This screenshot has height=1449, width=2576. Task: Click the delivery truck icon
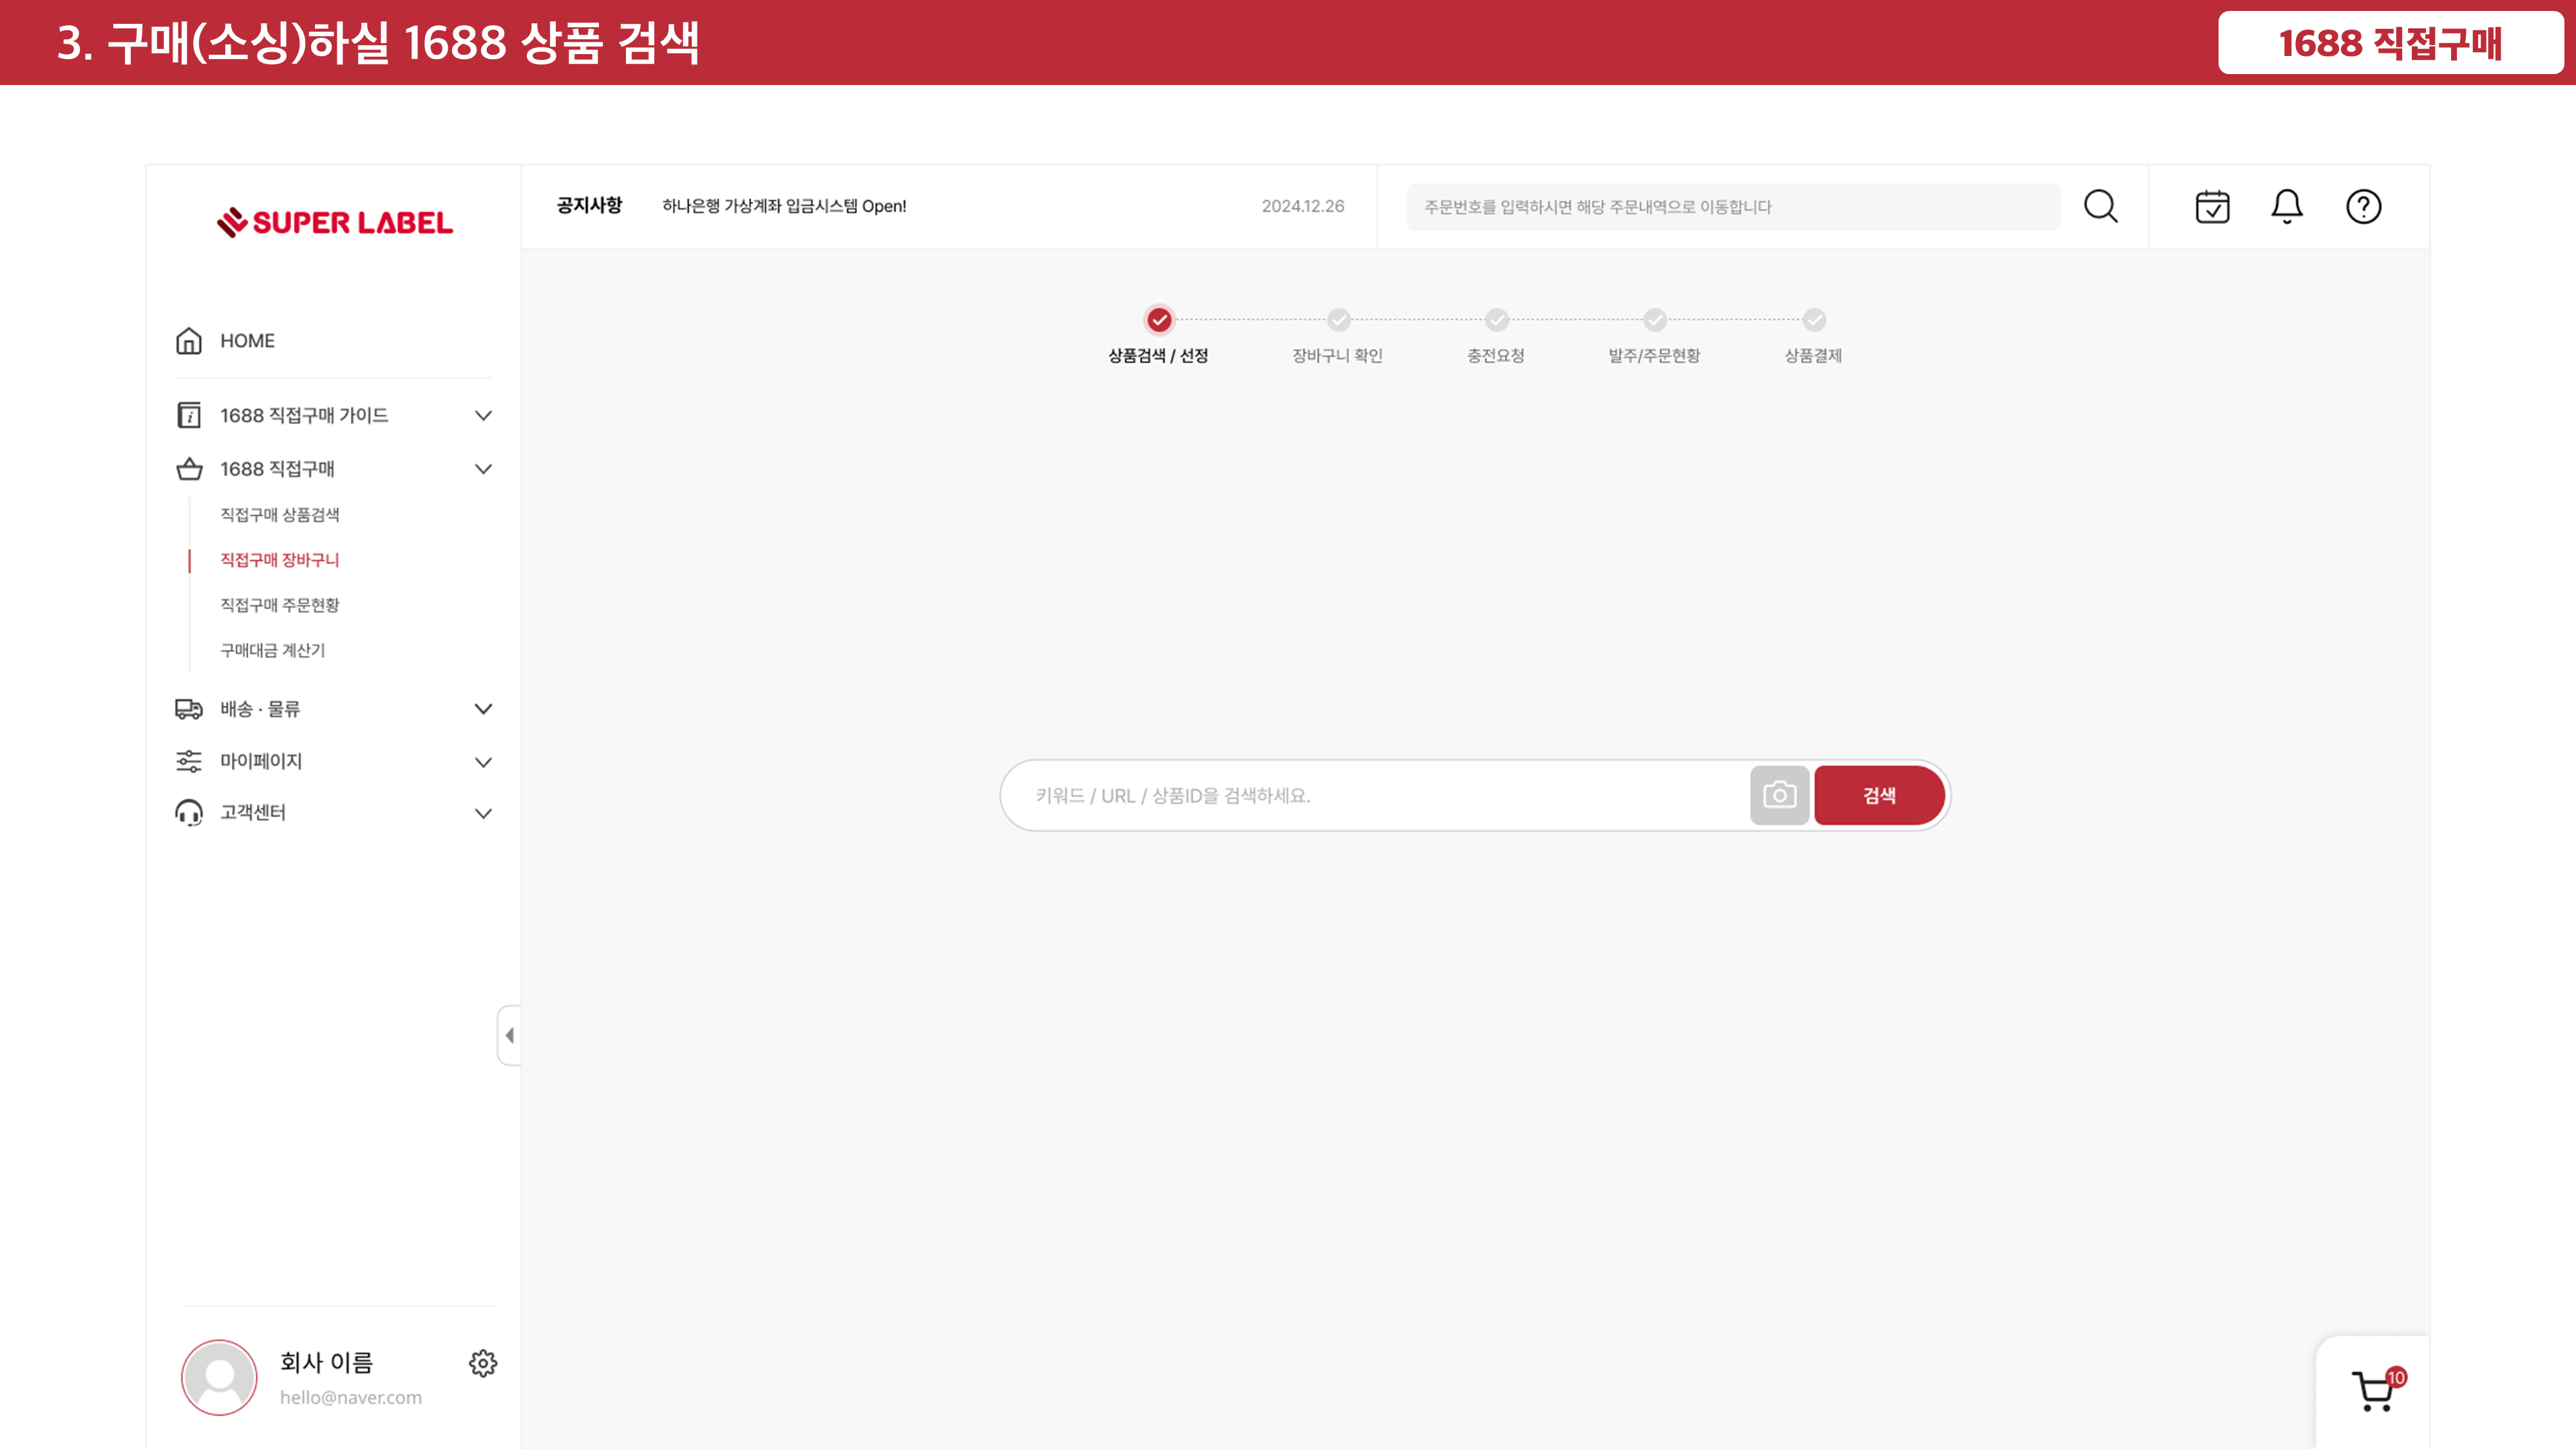click(189, 709)
